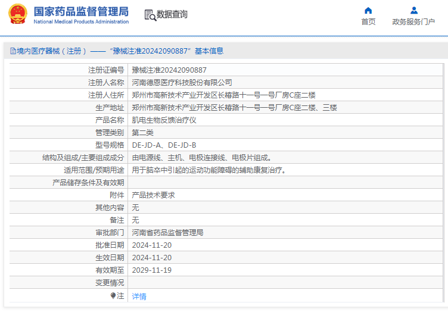Click the 注册人住所 address value
The width and height of the screenshot is (448, 315).
click(223, 95)
